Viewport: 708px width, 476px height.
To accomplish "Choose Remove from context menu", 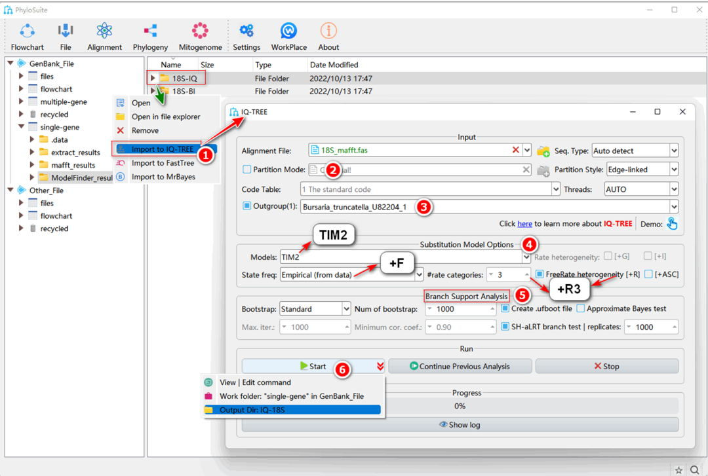I will (x=166, y=130).
